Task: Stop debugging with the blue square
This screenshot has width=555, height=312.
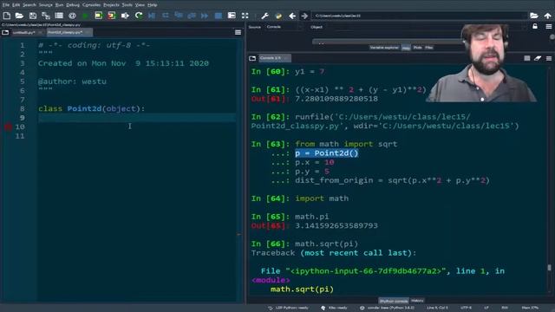Action: (219, 16)
